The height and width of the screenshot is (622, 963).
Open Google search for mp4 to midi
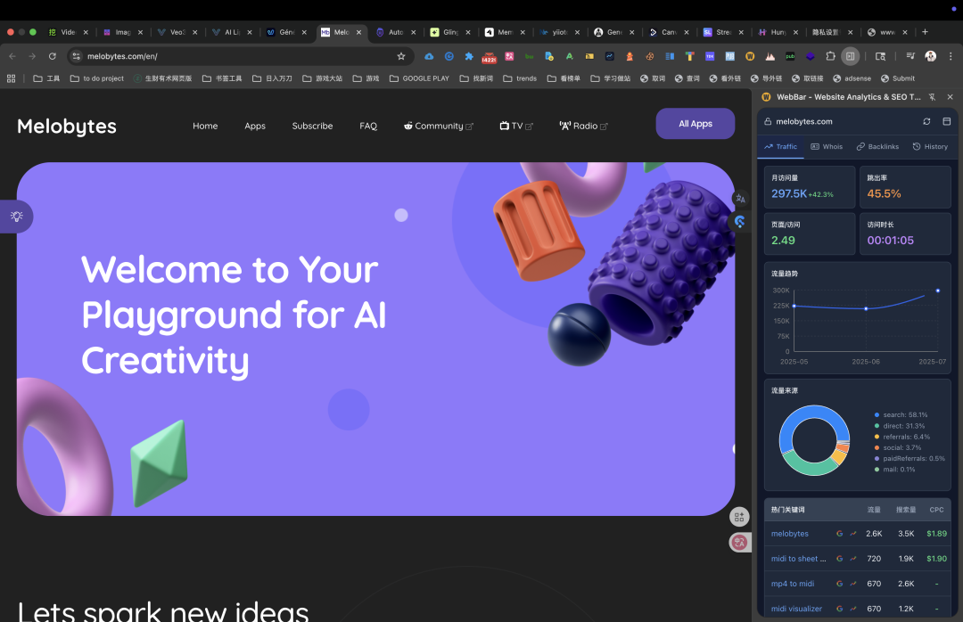point(840,584)
